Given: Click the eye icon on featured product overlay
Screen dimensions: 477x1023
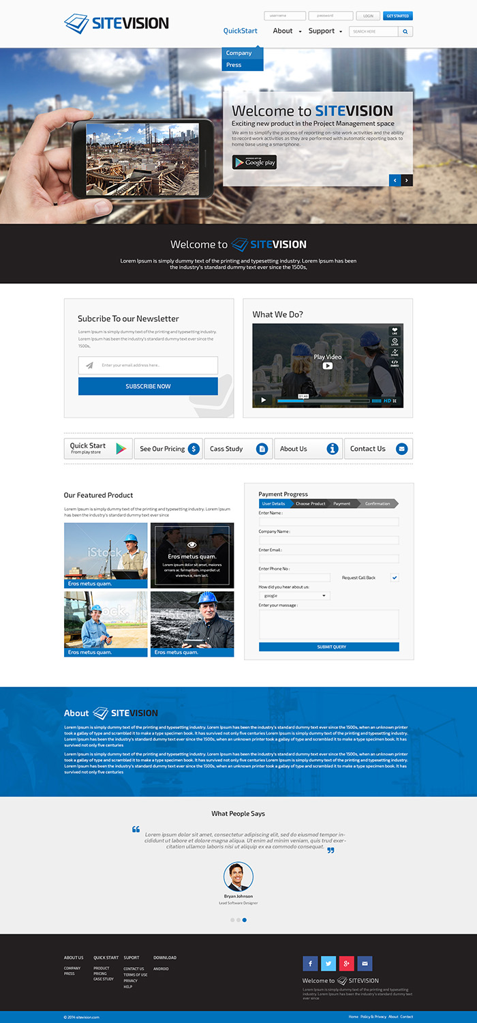Looking at the screenshot, I should (x=192, y=545).
